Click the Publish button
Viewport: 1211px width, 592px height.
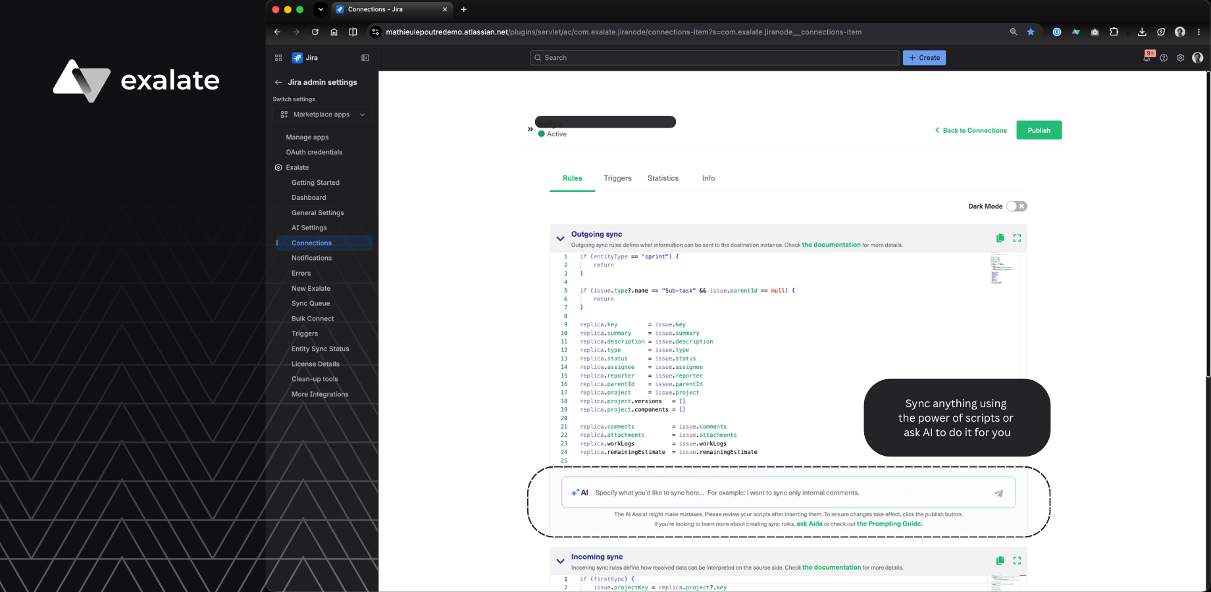point(1039,130)
